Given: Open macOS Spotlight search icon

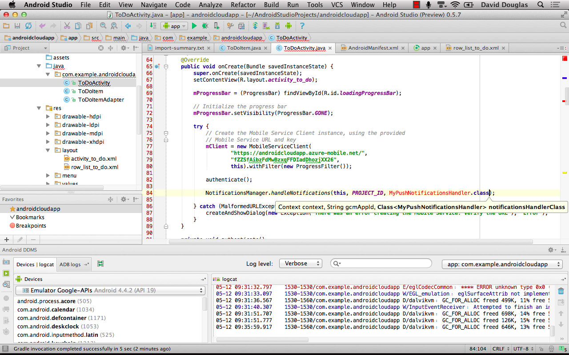Looking at the screenshot, I should pos(541,5).
